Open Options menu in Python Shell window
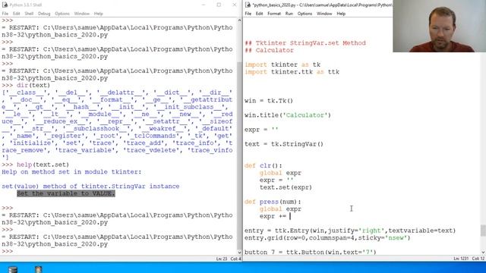This screenshot has height=273, width=486. coord(62,14)
